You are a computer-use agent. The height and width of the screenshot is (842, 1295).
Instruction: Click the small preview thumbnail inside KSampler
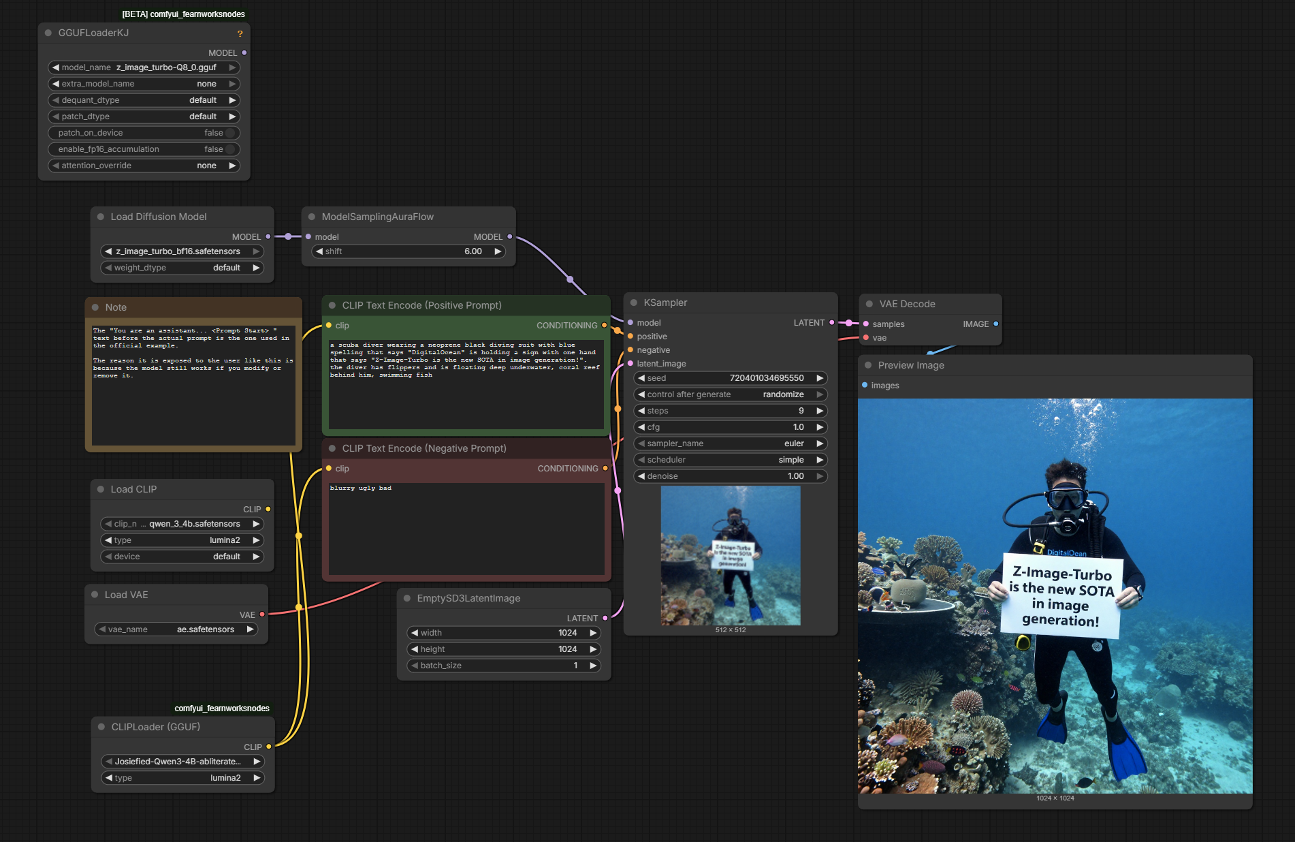point(731,555)
